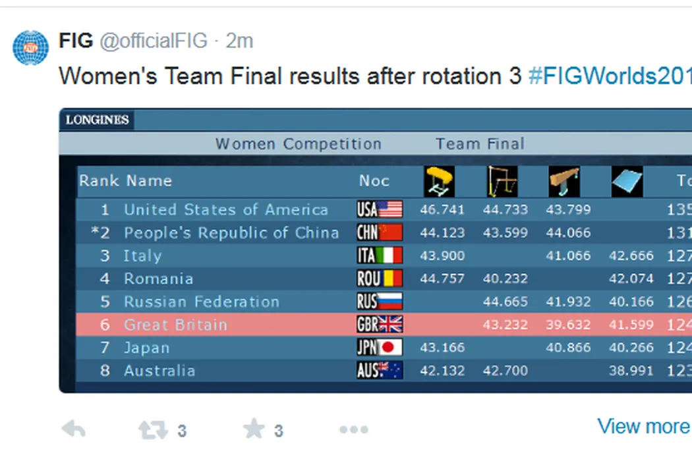Open the FIG account name link

point(76,41)
